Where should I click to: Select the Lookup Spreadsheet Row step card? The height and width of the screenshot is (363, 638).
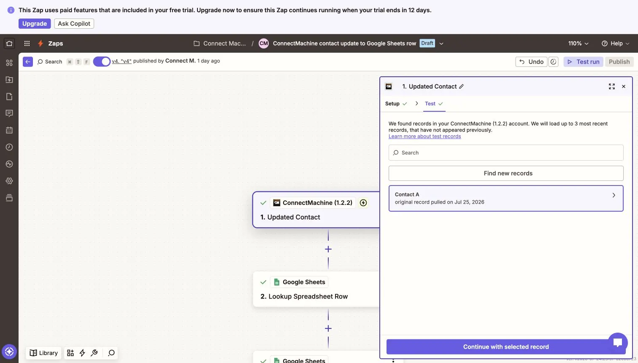coord(316,289)
